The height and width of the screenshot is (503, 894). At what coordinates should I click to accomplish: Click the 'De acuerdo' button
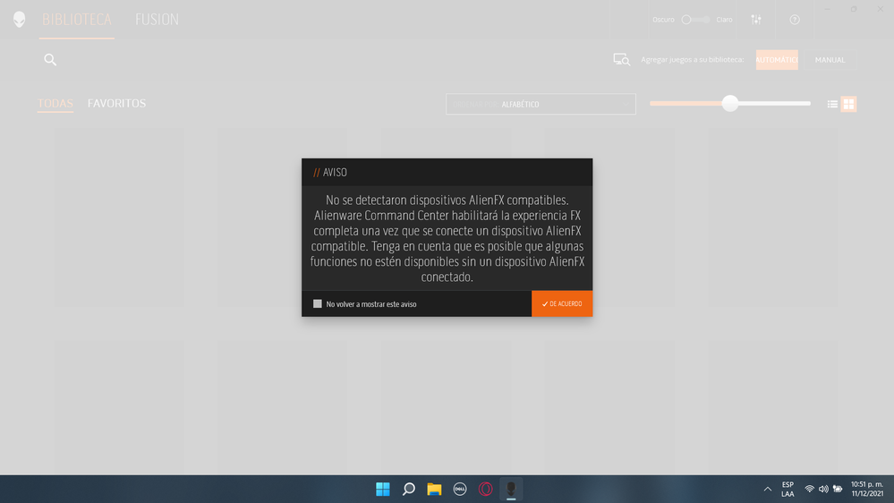click(x=562, y=304)
